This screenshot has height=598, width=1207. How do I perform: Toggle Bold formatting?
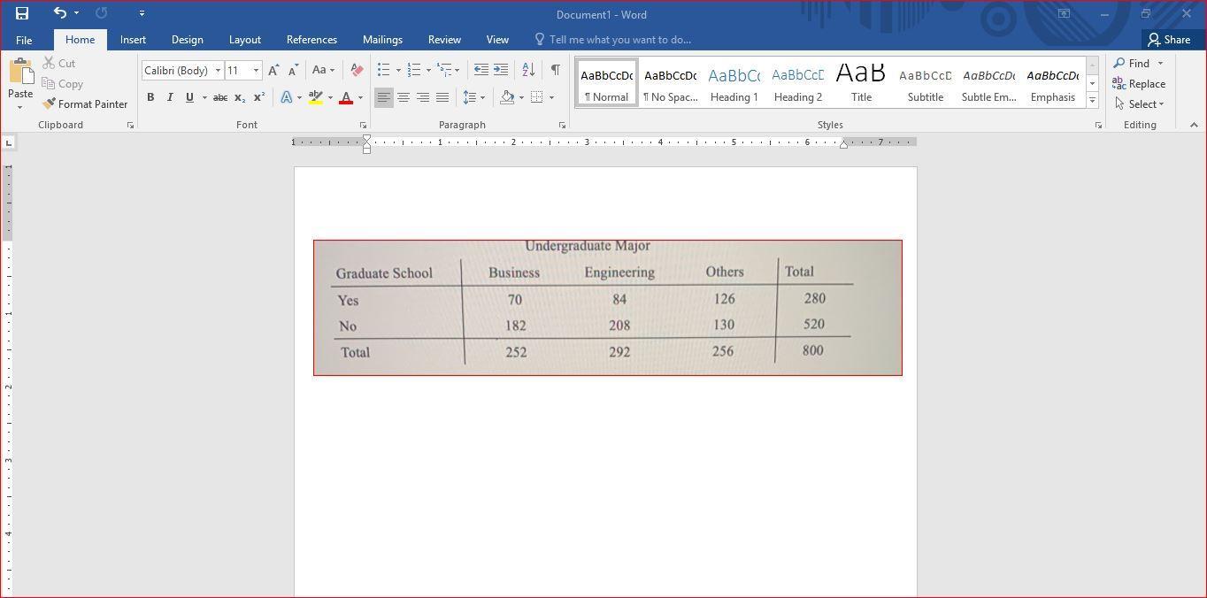click(150, 97)
